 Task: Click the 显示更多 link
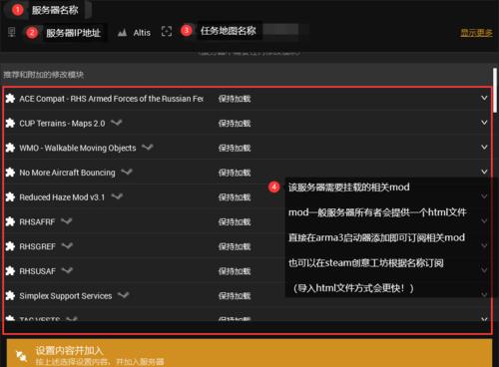(x=476, y=33)
